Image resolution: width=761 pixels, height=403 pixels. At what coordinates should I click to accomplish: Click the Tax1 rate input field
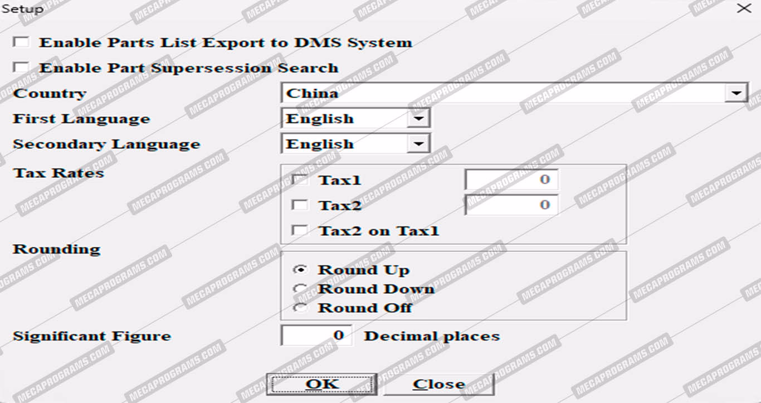511,179
